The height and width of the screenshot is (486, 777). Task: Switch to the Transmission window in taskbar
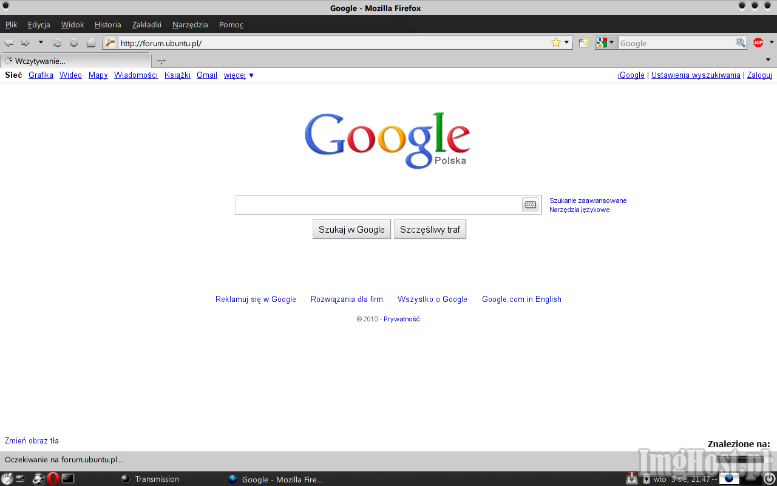[x=151, y=479]
